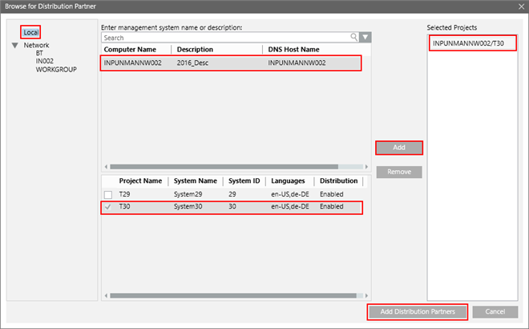The height and width of the screenshot is (329, 529).
Task: Select the WORKGROUP network item
Action: tap(55, 69)
